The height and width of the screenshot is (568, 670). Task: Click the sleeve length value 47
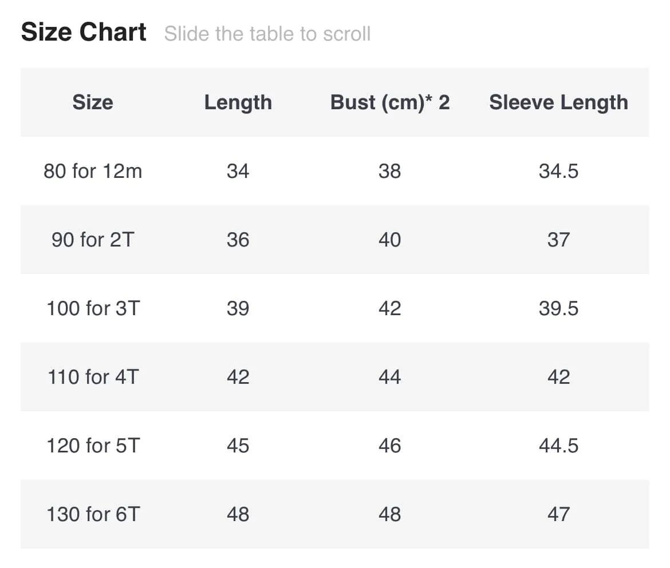558,514
